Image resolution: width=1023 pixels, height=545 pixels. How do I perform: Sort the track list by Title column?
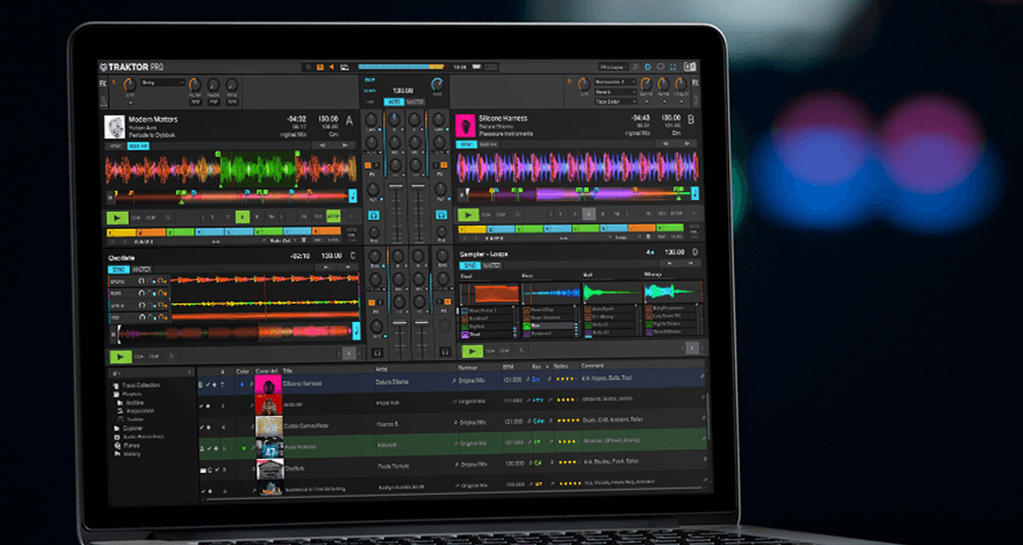click(288, 370)
